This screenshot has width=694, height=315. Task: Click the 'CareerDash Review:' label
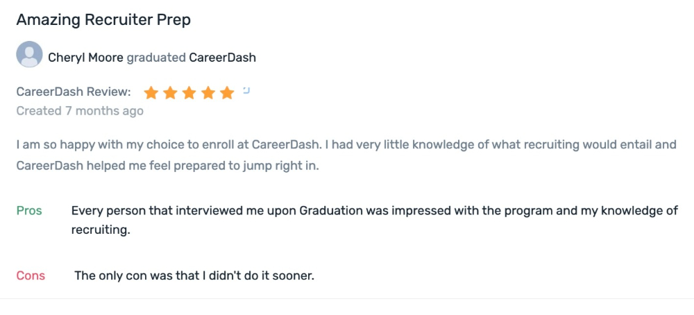pos(74,92)
